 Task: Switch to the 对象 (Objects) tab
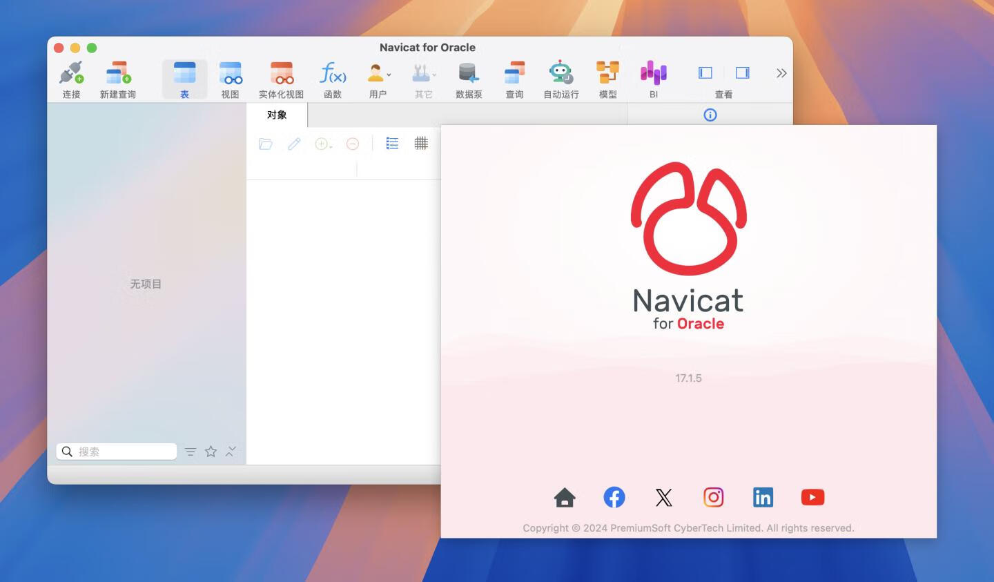[277, 115]
